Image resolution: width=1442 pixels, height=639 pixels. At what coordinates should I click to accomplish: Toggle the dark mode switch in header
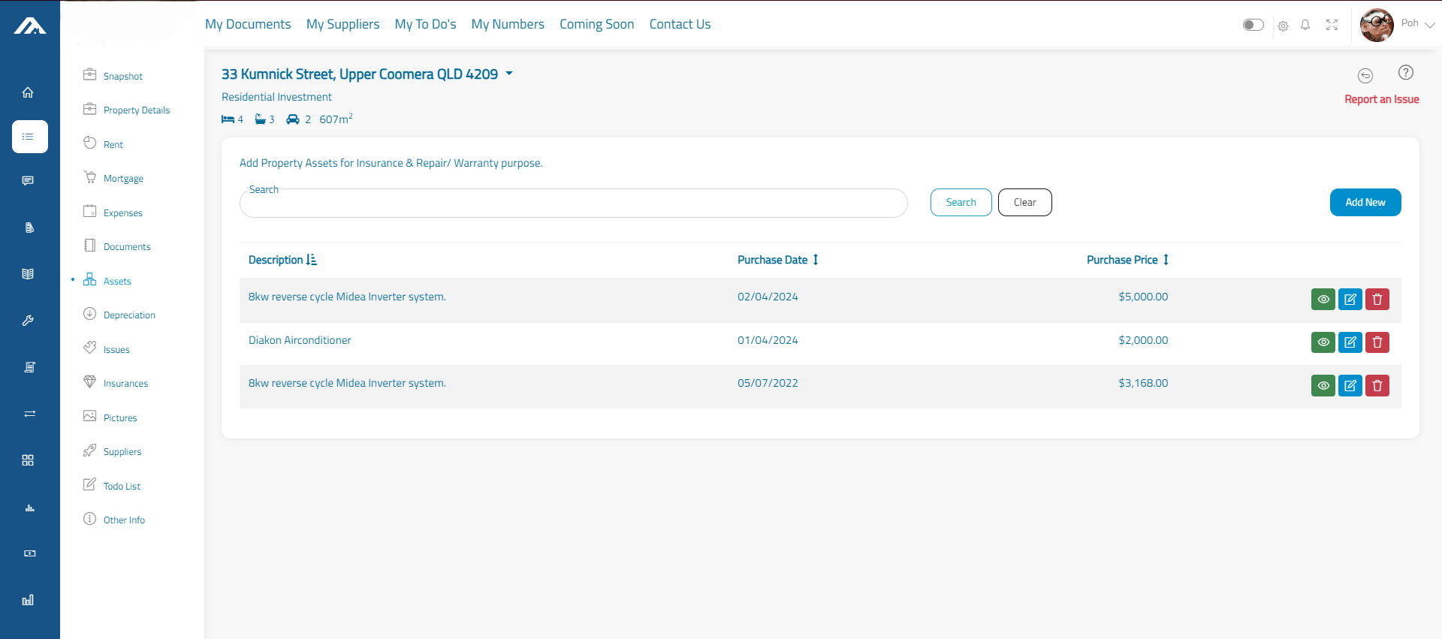(1253, 25)
